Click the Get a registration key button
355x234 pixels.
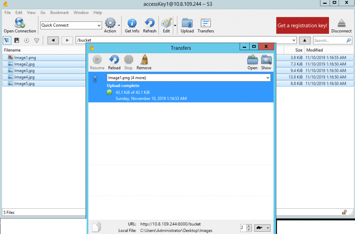pyautogui.click(x=302, y=26)
